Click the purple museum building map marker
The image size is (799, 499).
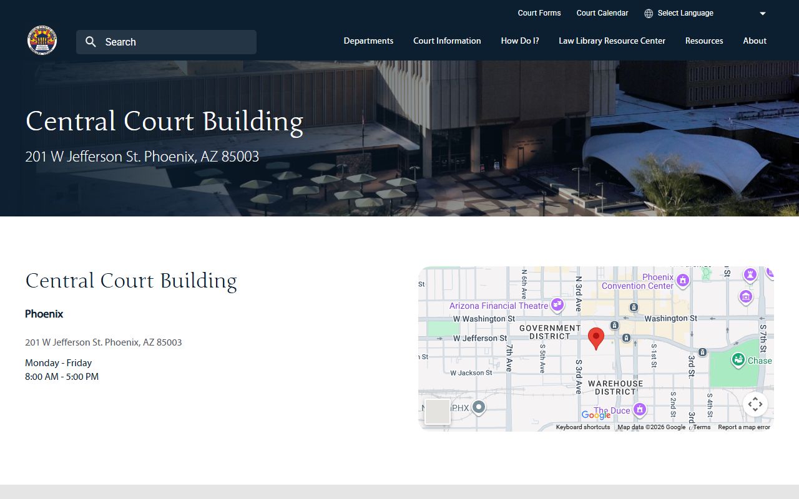click(746, 296)
